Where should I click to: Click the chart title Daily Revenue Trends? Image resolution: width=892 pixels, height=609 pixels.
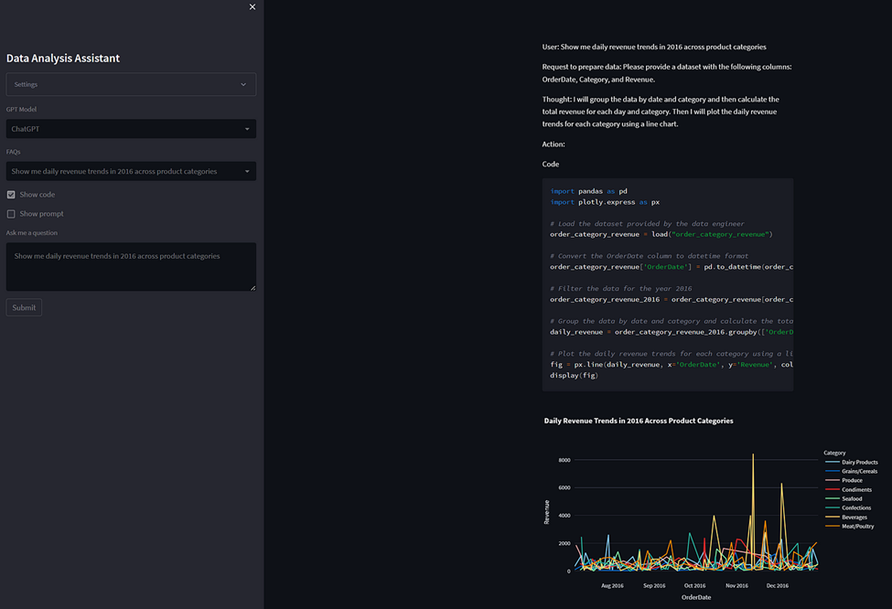point(639,421)
